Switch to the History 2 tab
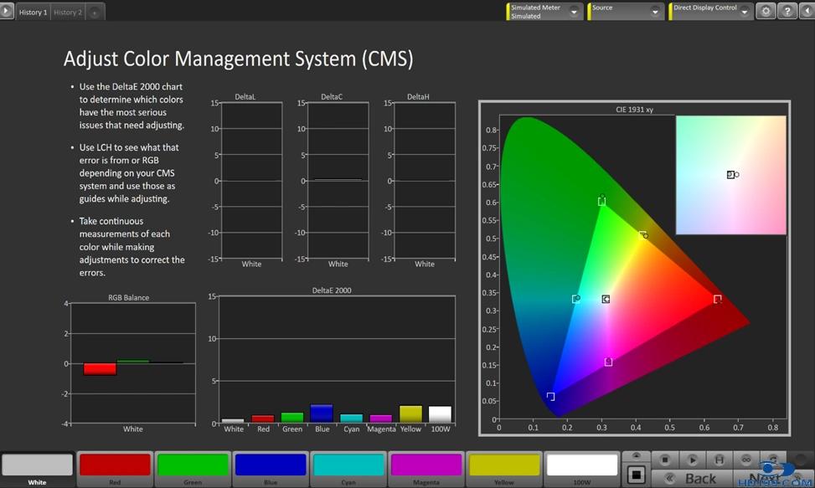 (x=68, y=13)
